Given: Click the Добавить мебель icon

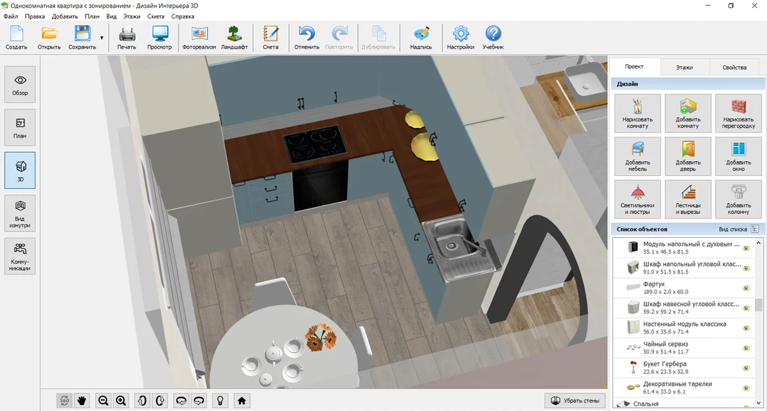Looking at the screenshot, I should click(637, 157).
